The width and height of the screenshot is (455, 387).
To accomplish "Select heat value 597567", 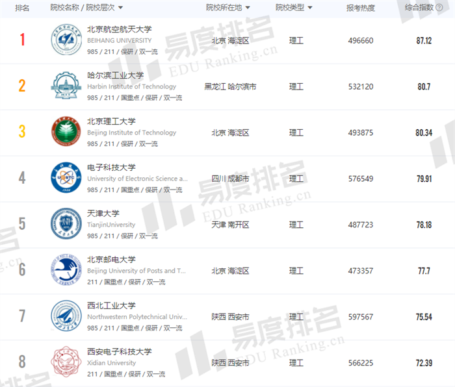I will pos(361,317).
